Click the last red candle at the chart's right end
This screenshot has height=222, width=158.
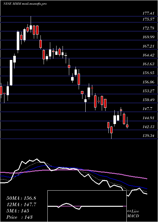point(127,123)
